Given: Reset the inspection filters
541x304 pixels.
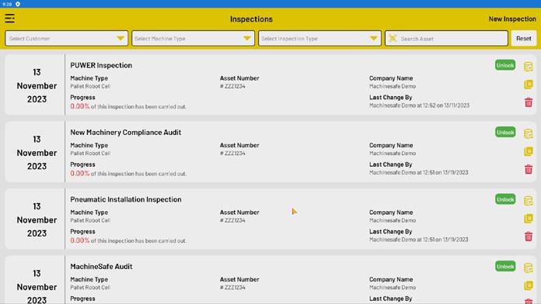Looking at the screenshot, I should click(x=523, y=38).
